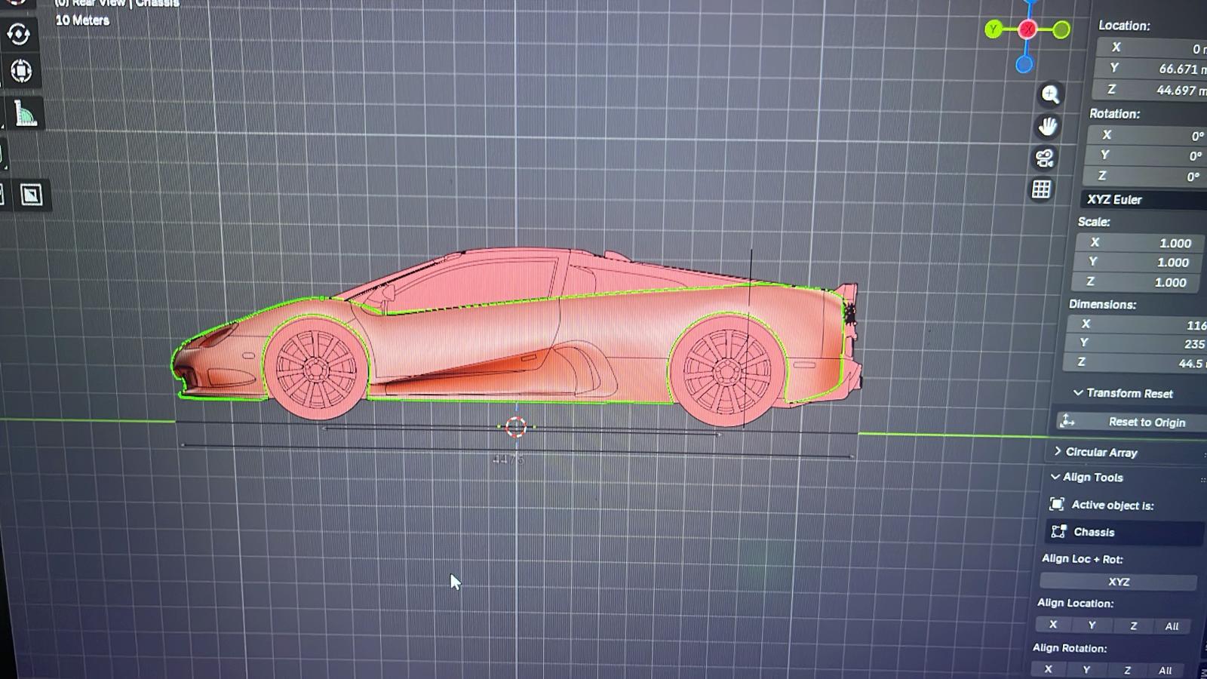Click Align Location All button
The image size is (1207, 679).
1172,626
